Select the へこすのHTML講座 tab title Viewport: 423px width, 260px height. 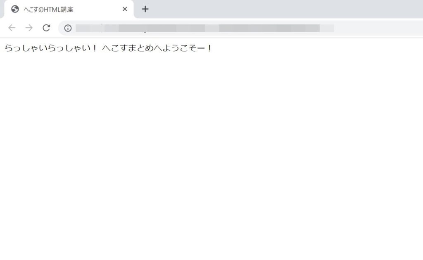(x=49, y=10)
